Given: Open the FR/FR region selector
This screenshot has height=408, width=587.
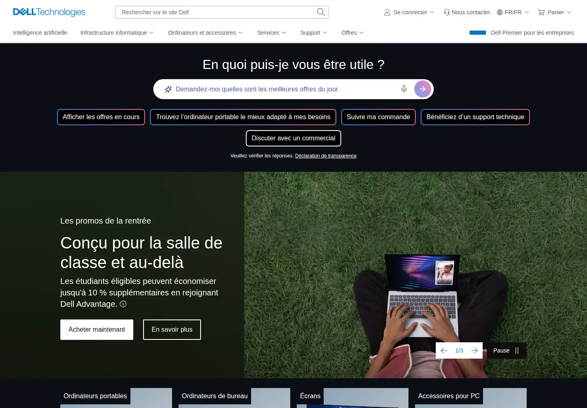Looking at the screenshot, I should [x=513, y=12].
